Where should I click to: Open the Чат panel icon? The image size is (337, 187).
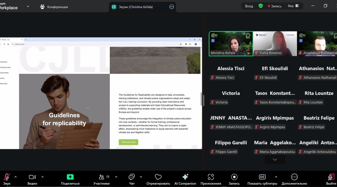pos(132,177)
